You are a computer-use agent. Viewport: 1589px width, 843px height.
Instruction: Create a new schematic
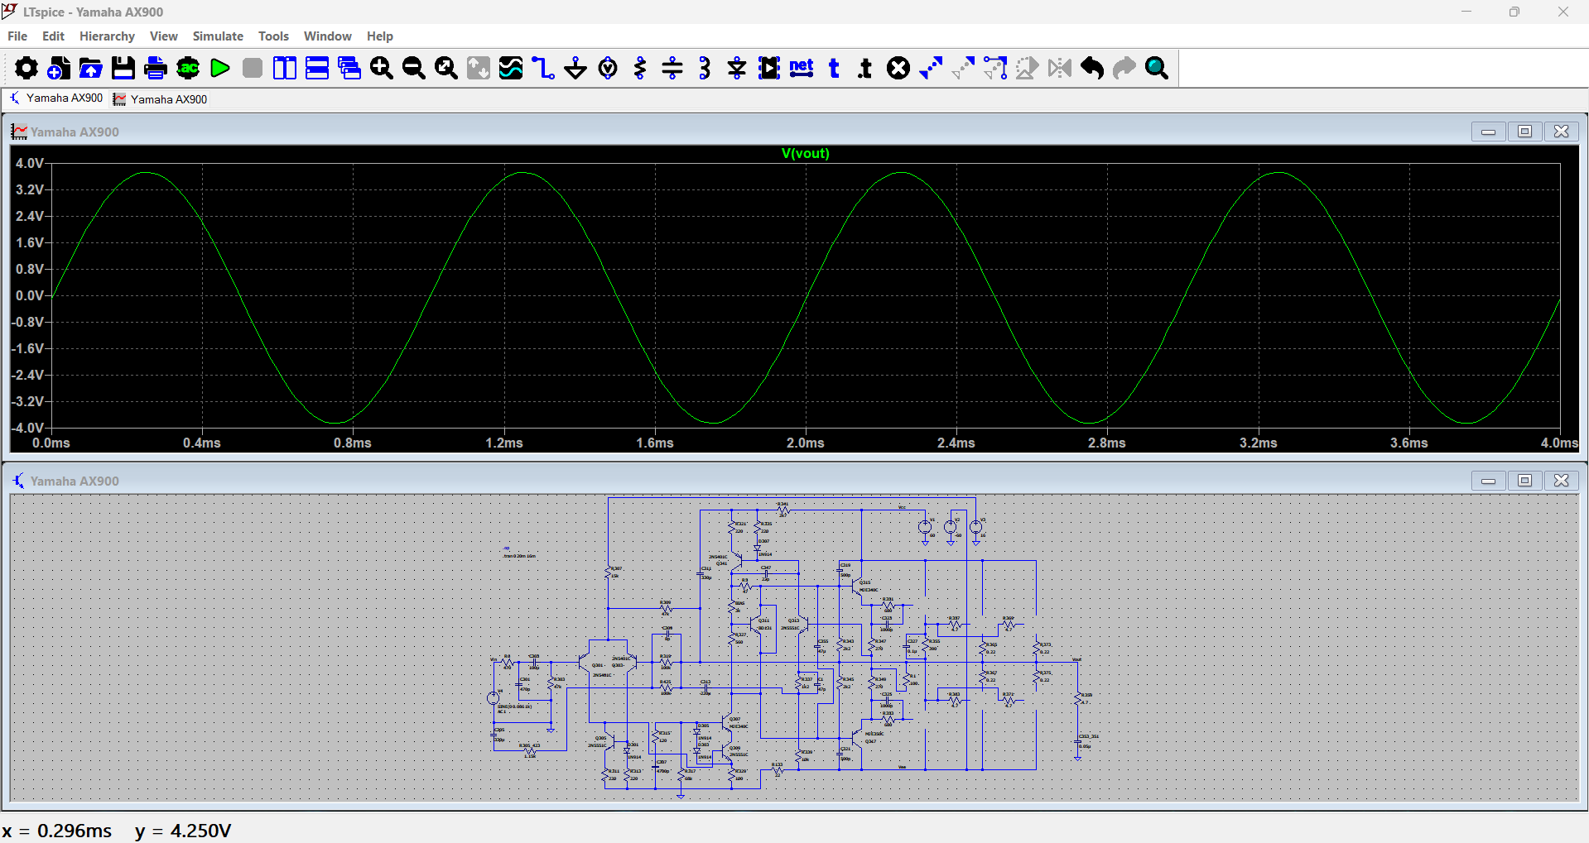point(58,68)
